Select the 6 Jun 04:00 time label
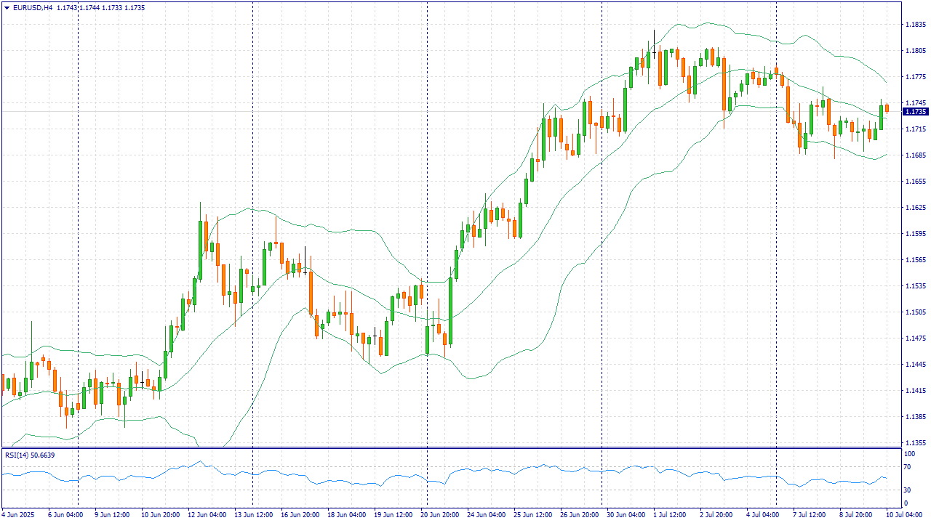 [x=65, y=515]
